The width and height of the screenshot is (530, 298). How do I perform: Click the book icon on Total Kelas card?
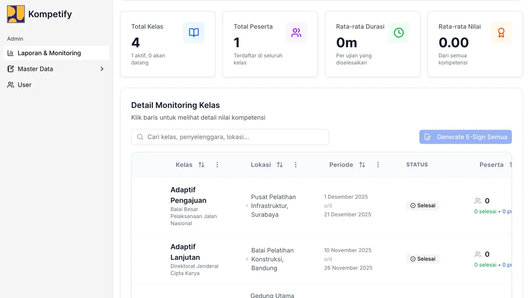(194, 32)
